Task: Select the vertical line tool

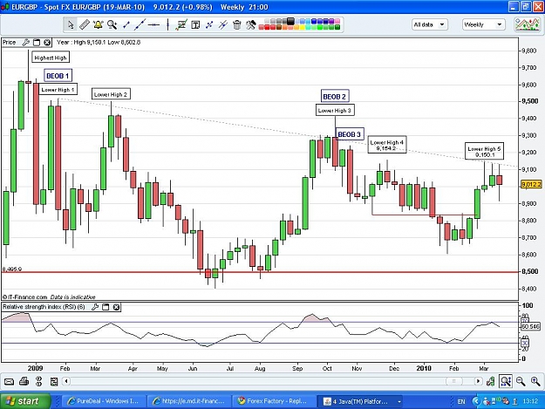Action: pyautogui.click(x=167, y=24)
